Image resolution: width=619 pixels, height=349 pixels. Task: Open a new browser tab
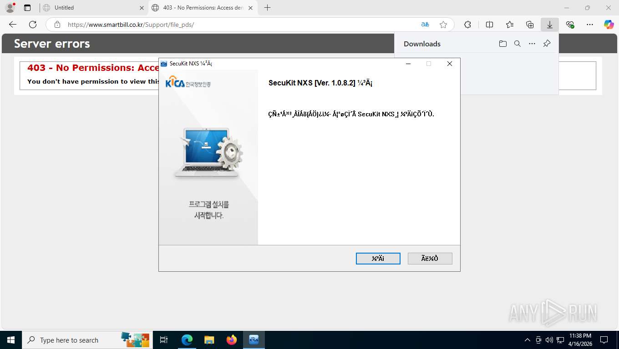(x=267, y=8)
